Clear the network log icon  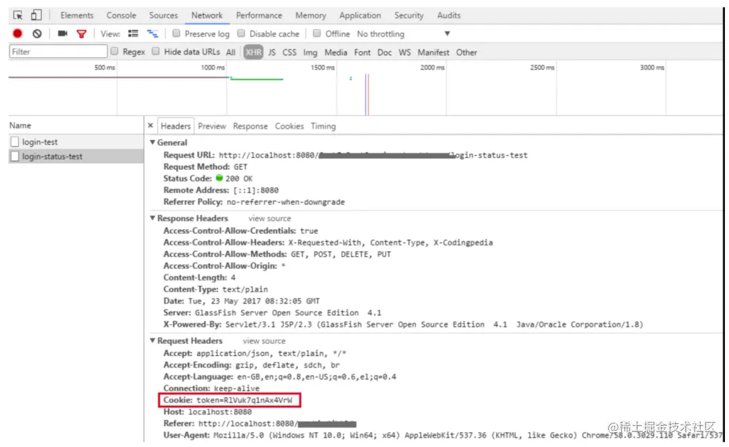pos(37,34)
